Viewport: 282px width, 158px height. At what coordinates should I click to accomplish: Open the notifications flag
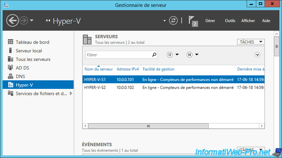(193, 21)
